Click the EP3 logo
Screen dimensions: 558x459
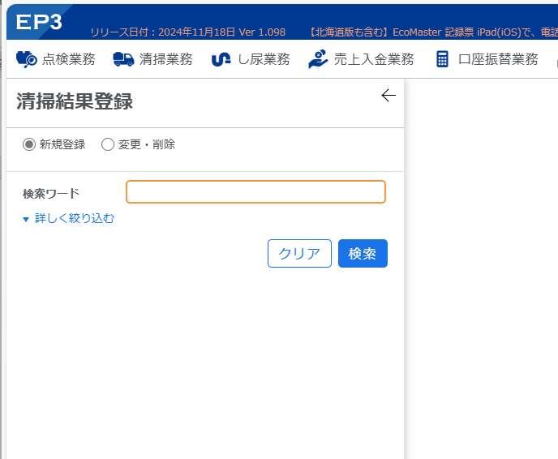click(x=38, y=22)
